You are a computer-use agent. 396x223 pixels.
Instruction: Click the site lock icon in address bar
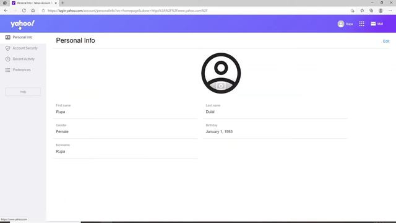pyautogui.click(x=43, y=11)
